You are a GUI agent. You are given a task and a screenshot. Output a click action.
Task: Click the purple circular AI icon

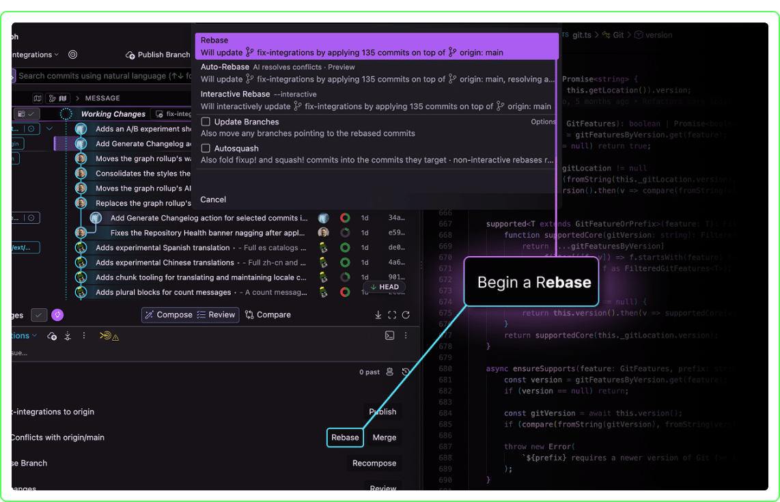pos(57,315)
